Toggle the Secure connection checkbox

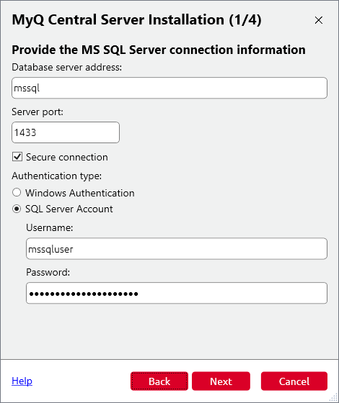pos(17,157)
